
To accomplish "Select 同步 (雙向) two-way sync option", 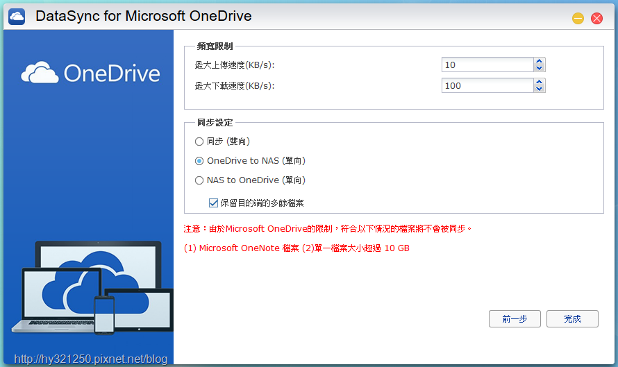I will pos(199,142).
